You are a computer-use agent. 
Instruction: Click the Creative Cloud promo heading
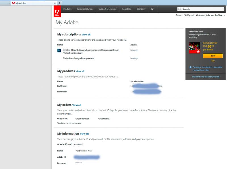pos(196,31)
